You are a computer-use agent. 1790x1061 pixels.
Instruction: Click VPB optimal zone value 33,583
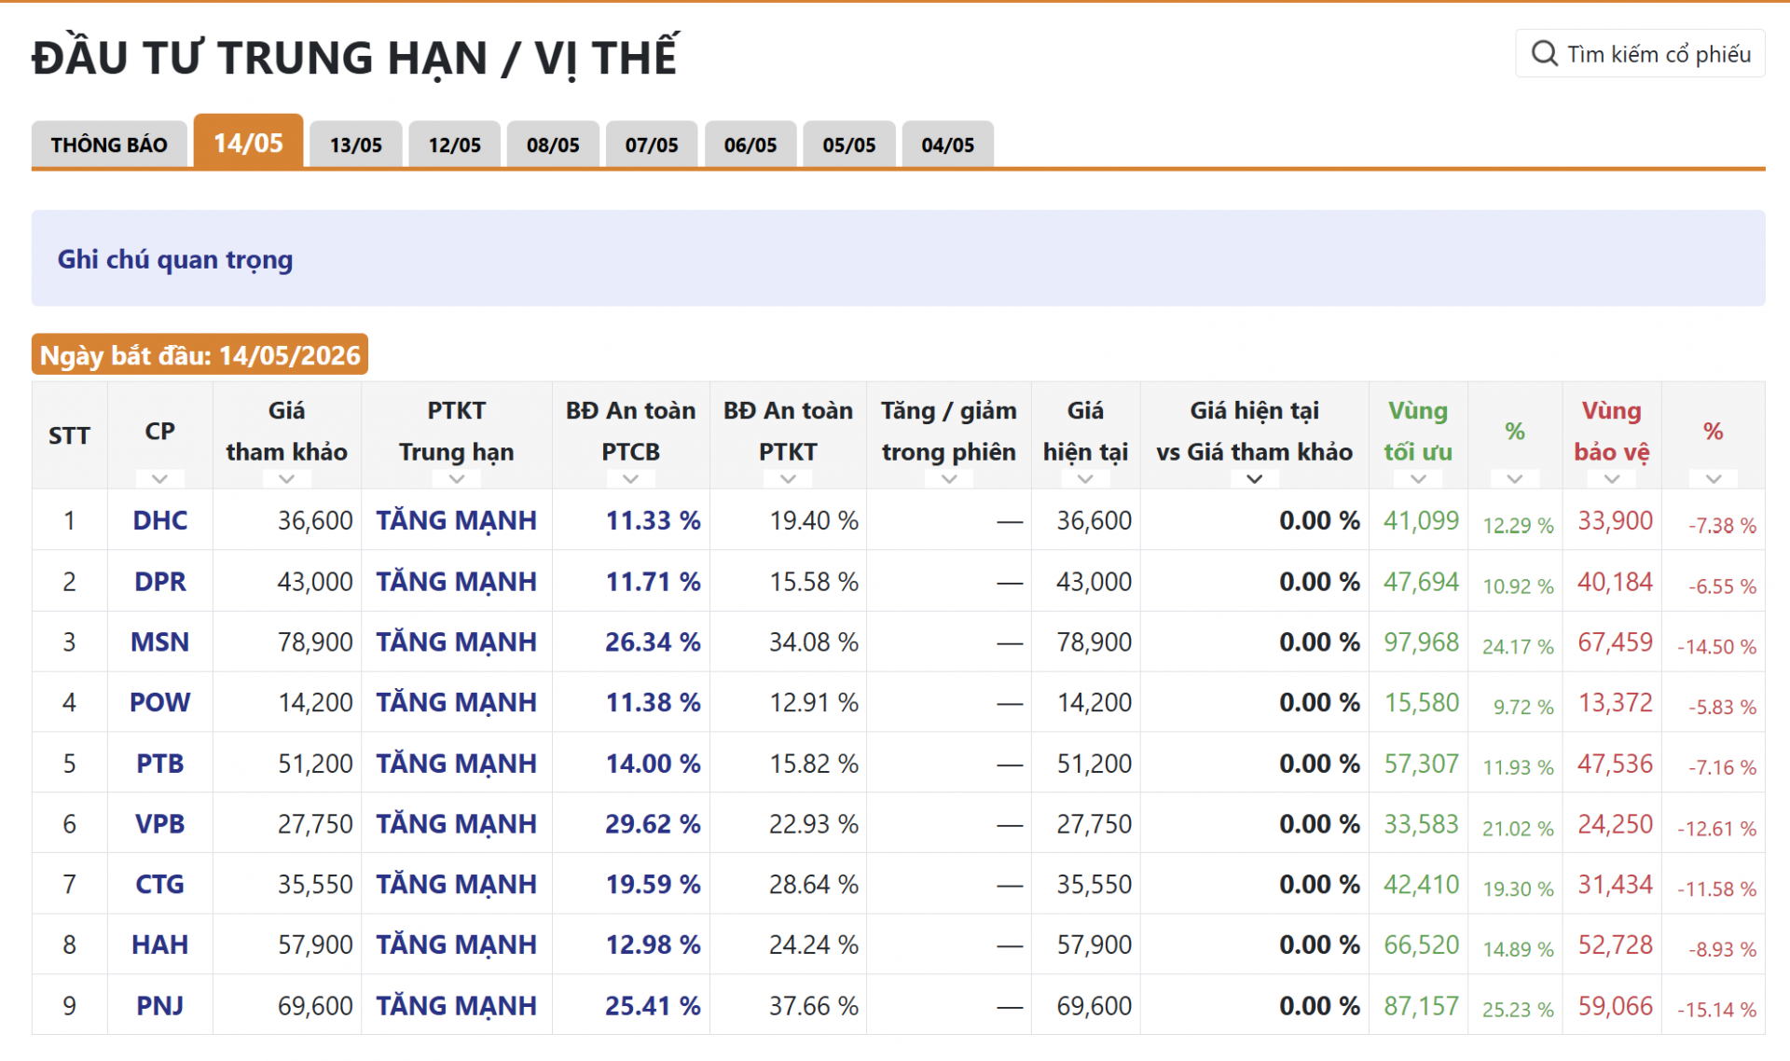1421,824
